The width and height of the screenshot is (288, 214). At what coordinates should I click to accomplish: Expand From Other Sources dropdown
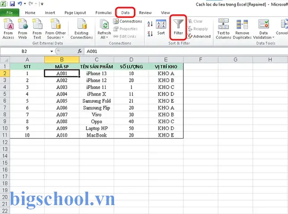[63, 38]
